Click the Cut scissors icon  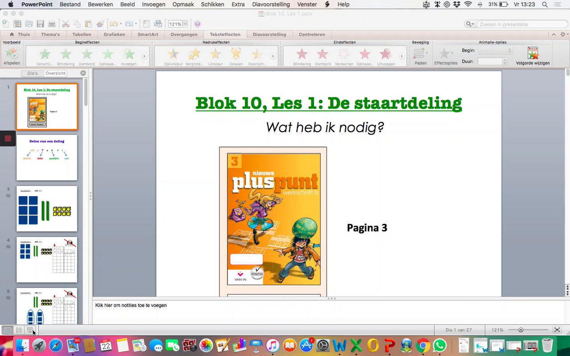pyautogui.click(x=65, y=24)
